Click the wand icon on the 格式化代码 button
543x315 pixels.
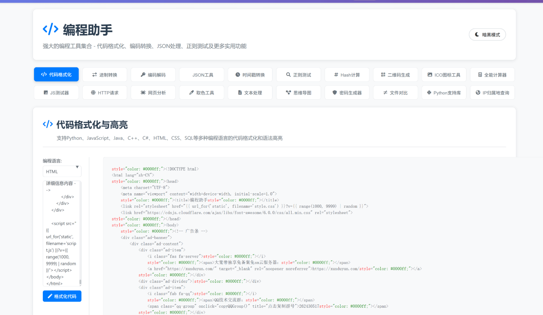point(50,296)
